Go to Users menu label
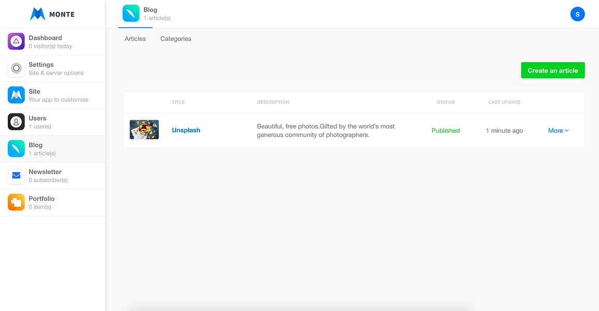The width and height of the screenshot is (599, 311). 37,118
